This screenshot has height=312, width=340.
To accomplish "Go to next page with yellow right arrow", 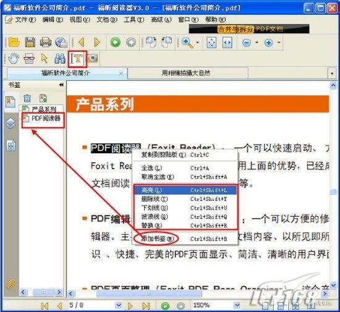I will coord(97,42).
